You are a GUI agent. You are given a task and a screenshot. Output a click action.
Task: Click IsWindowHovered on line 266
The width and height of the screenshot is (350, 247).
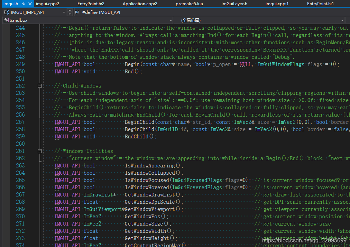point(147,187)
